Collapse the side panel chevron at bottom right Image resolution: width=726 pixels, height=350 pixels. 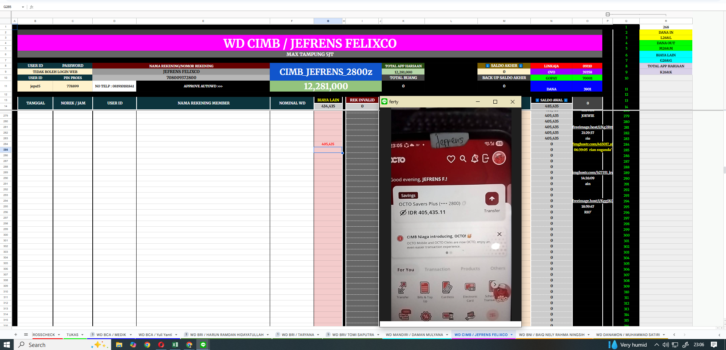coord(719,334)
